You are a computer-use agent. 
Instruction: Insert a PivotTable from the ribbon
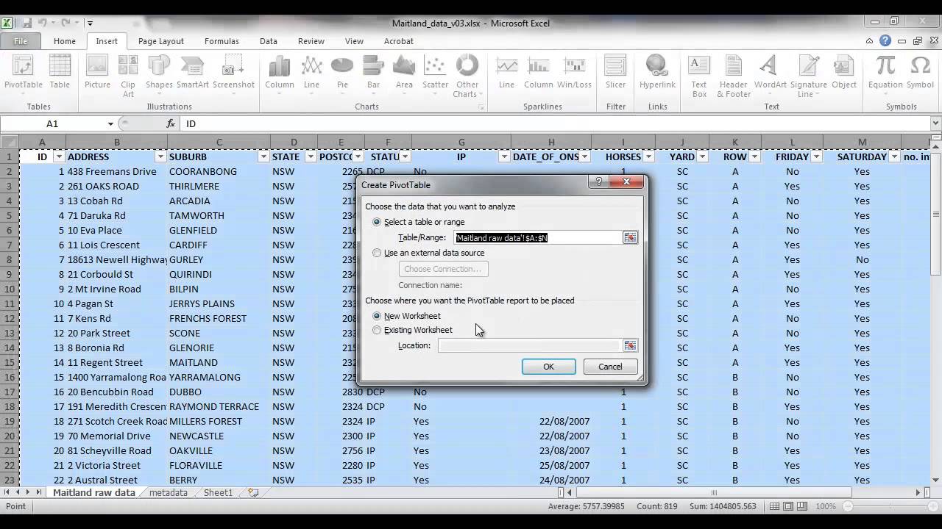click(x=24, y=74)
